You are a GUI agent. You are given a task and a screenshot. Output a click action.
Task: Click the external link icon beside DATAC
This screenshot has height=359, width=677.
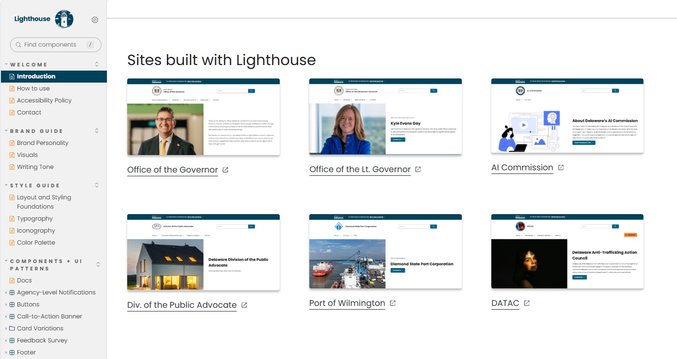pos(527,303)
